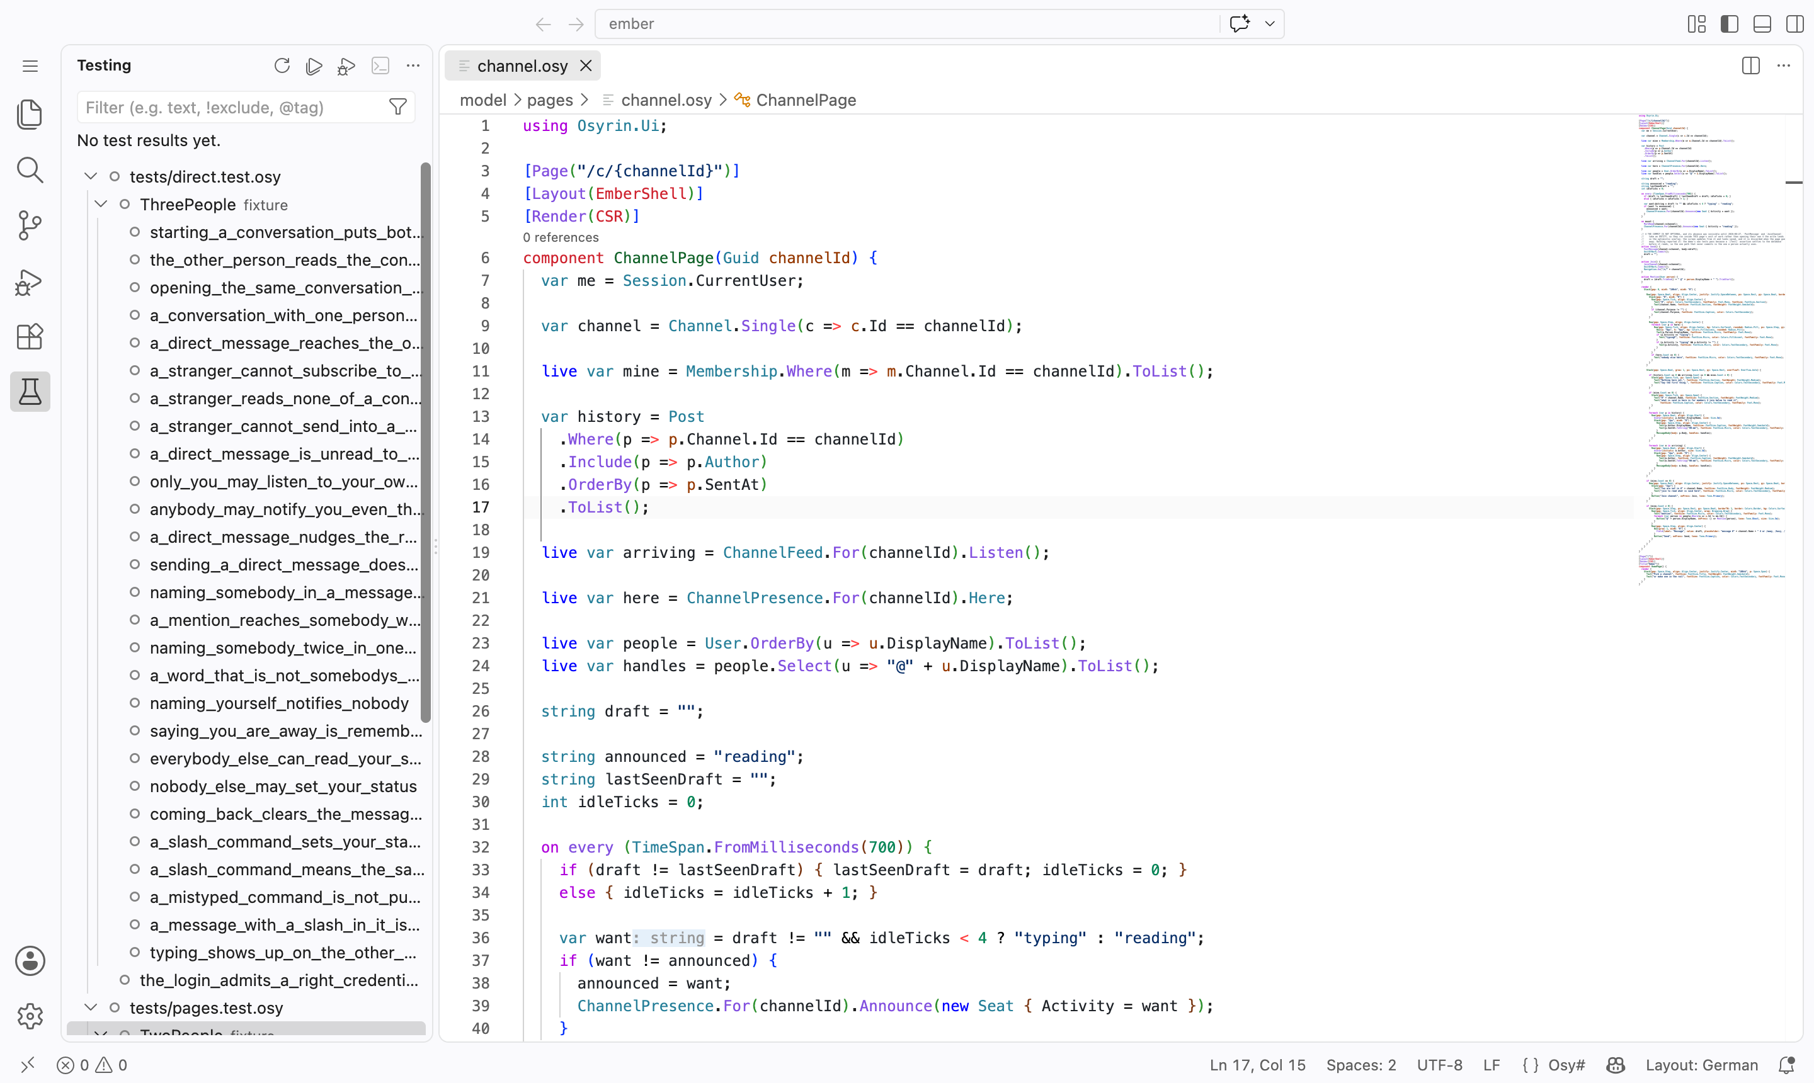Open Run and Debug view

pos(30,281)
